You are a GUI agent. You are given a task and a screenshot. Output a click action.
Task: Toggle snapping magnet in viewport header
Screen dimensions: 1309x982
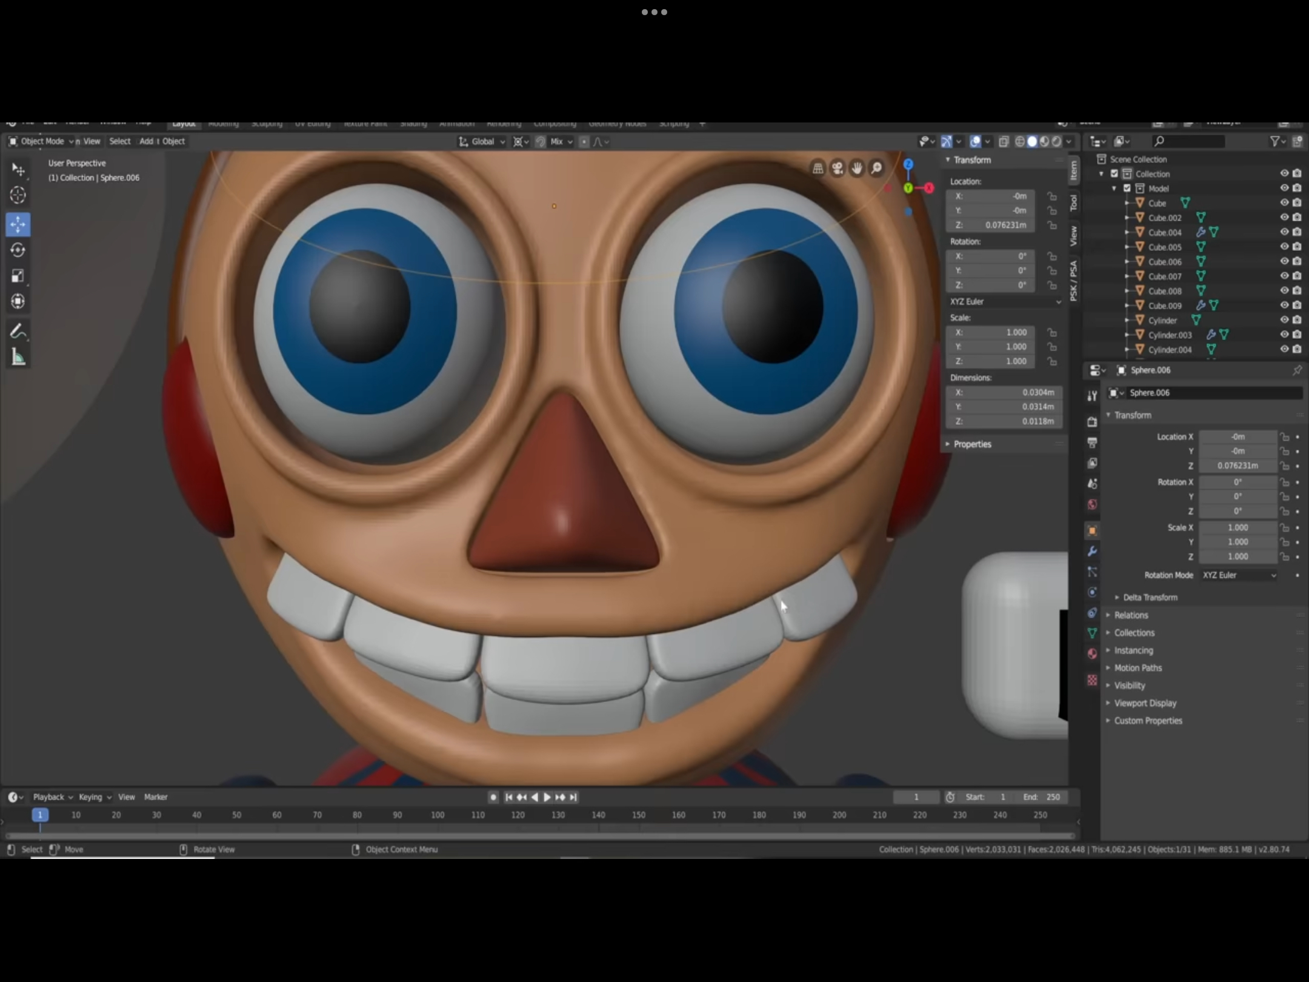pos(540,141)
